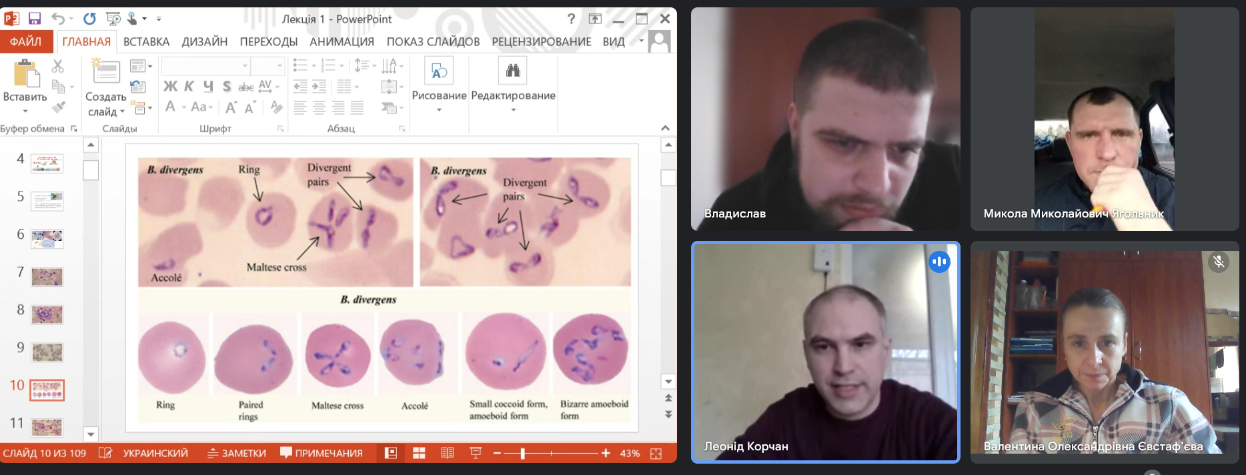This screenshot has width=1246, height=475.
Task: Open the ВСТАВКА ribbon tab
Action: coord(146,41)
